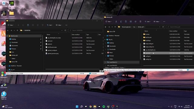Sort by Date modified in left window
Viewport: 194px width, 109px height.
click(75, 35)
